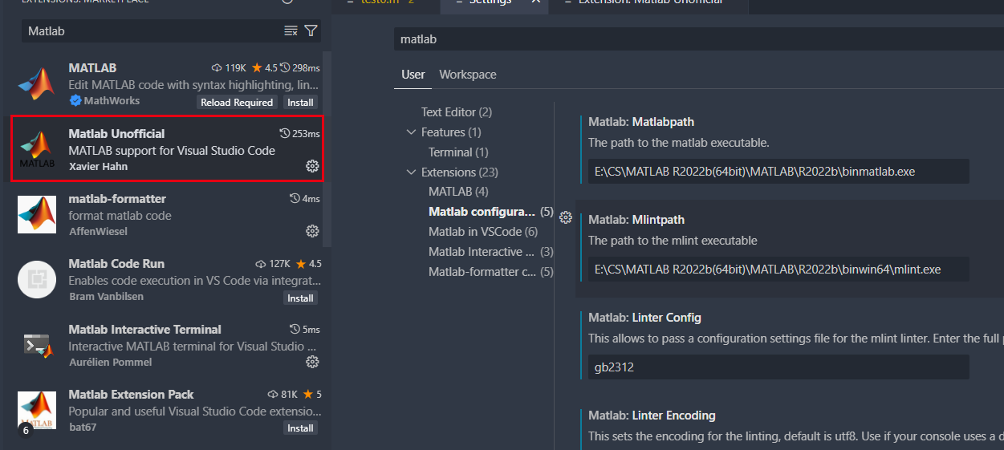This screenshot has width=1004, height=450.
Task: Click publisher name 'Xavier Hahn'
Action: point(98,167)
